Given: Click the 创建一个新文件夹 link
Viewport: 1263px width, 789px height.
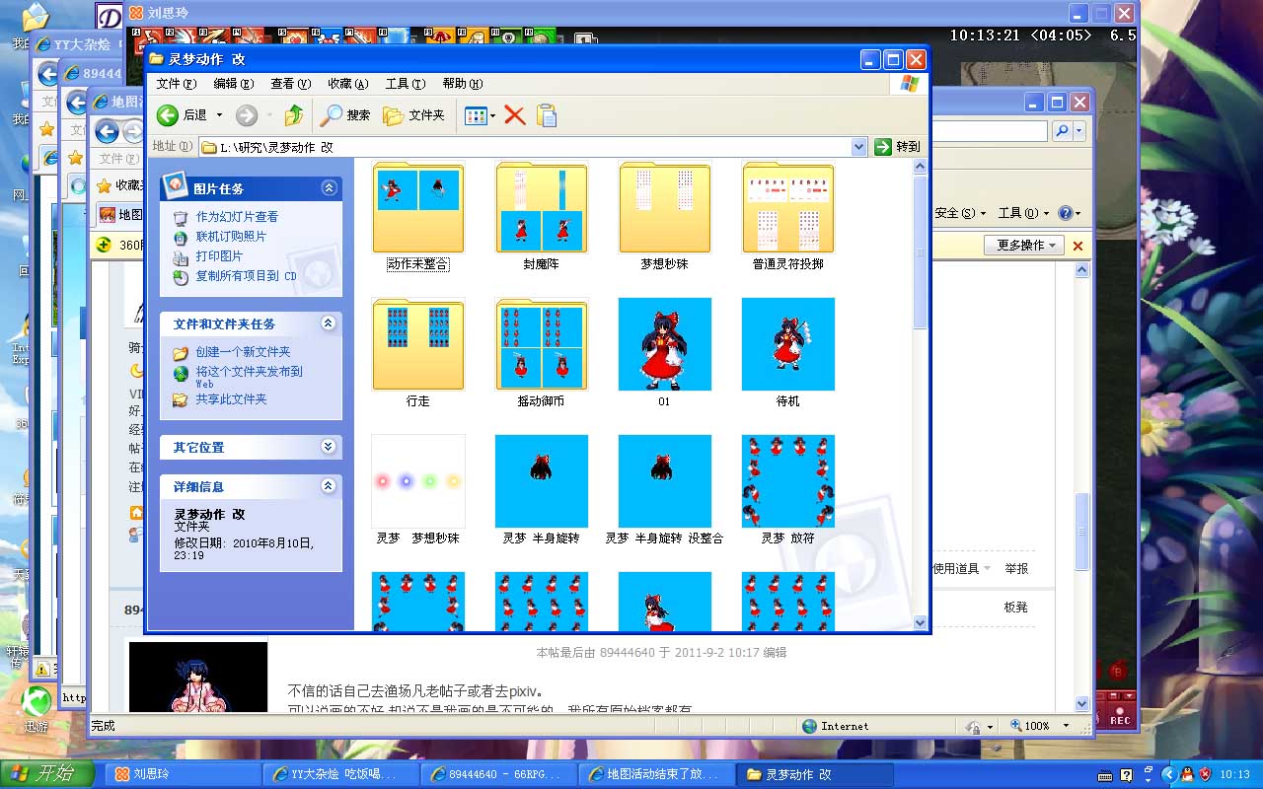Looking at the screenshot, I should click(243, 352).
